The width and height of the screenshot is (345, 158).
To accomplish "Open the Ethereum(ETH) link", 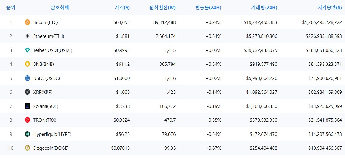I will point(49,36).
